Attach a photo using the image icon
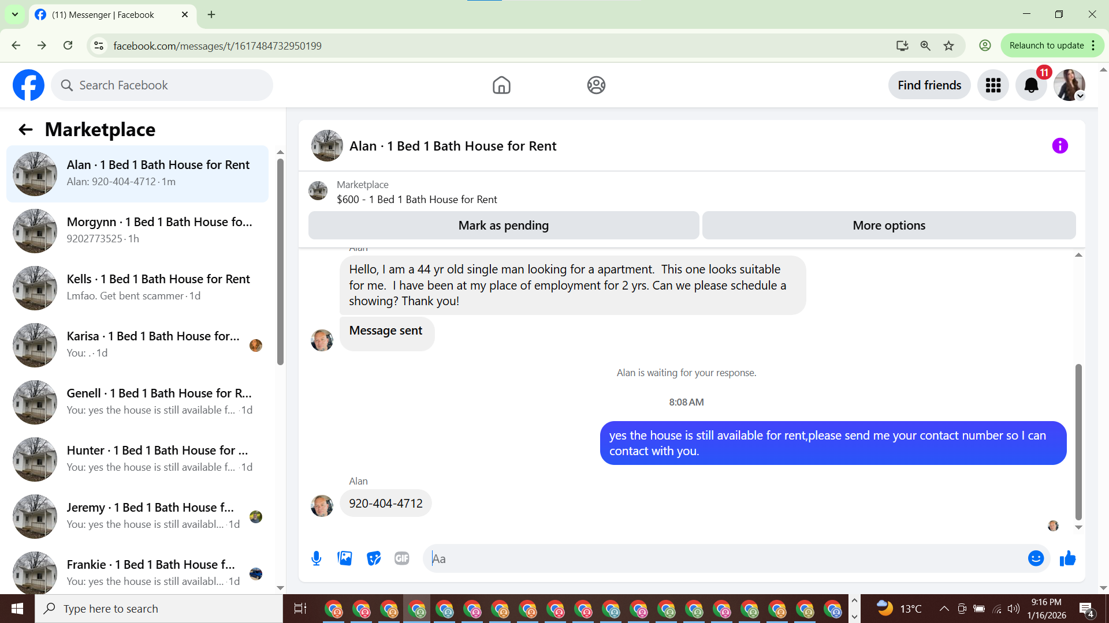Screen dimensions: 1109x623 [x=345, y=558]
